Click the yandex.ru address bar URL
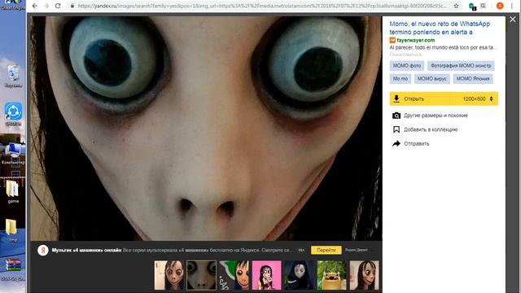This screenshot has width=521, height=293. click(x=261, y=6)
